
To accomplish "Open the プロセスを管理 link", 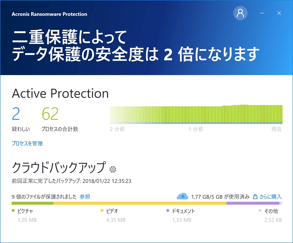I will [x=27, y=143].
